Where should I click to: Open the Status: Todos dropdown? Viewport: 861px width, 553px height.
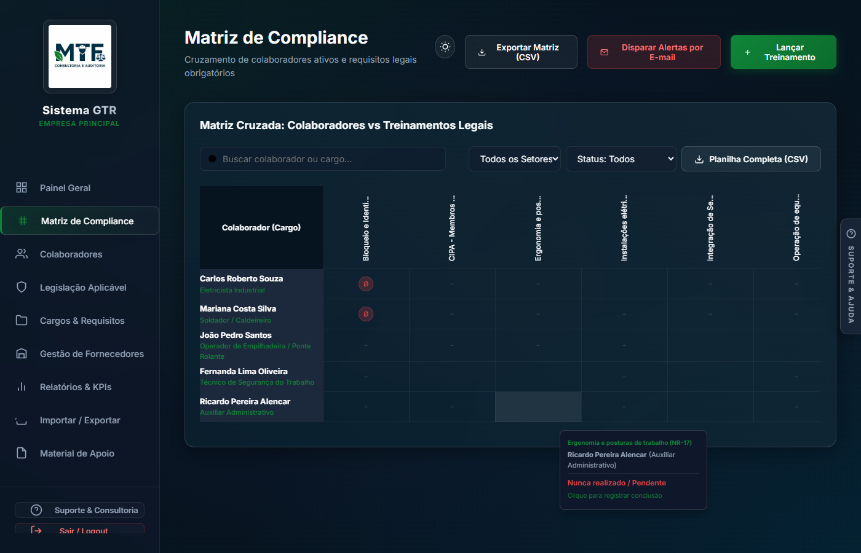click(621, 159)
